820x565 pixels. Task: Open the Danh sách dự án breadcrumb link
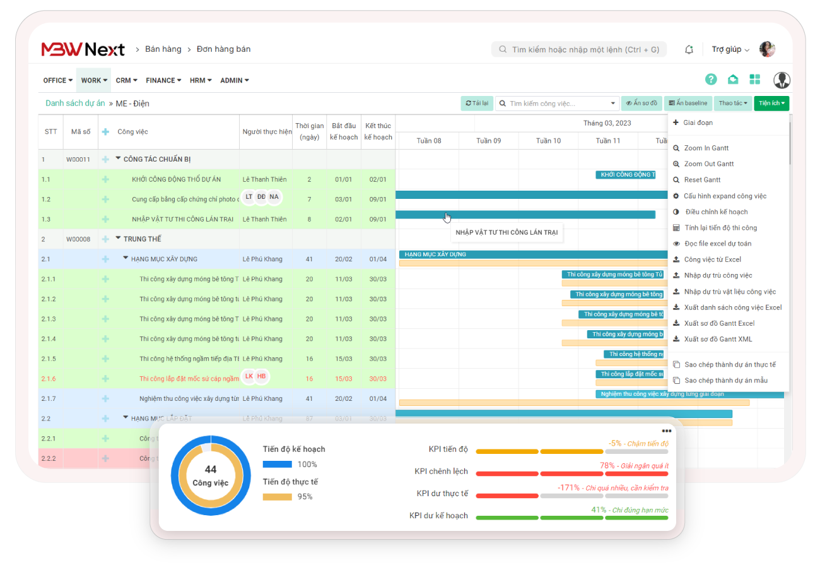pyautogui.click(x=75, y=104)
